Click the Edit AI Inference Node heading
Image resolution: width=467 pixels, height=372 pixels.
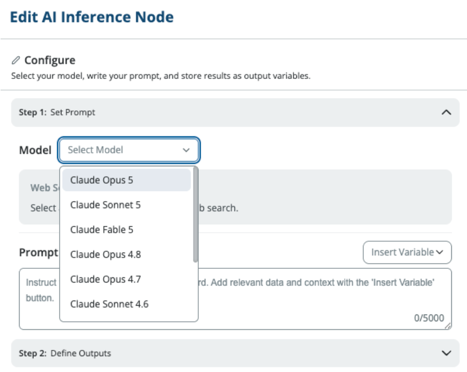click(92, 17)
